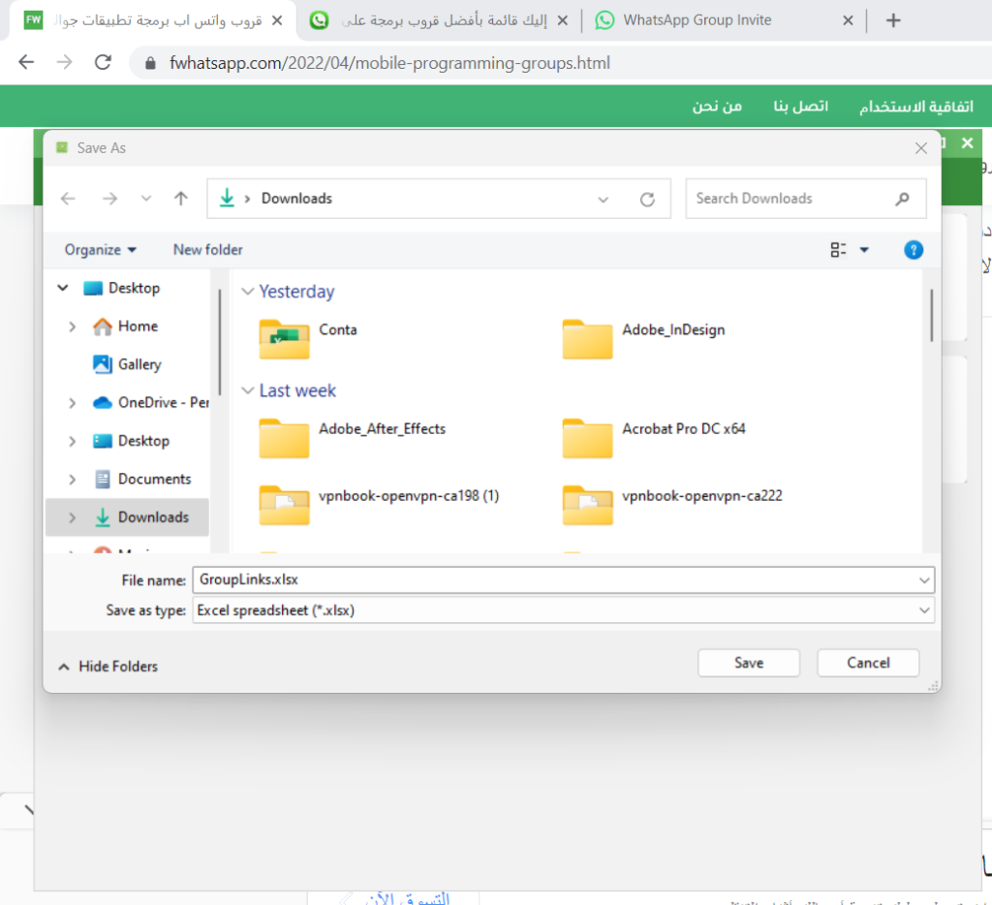992x905 pixels.
Task: Switch to the WhatsApp Group Invite tab
Action: 697,20
